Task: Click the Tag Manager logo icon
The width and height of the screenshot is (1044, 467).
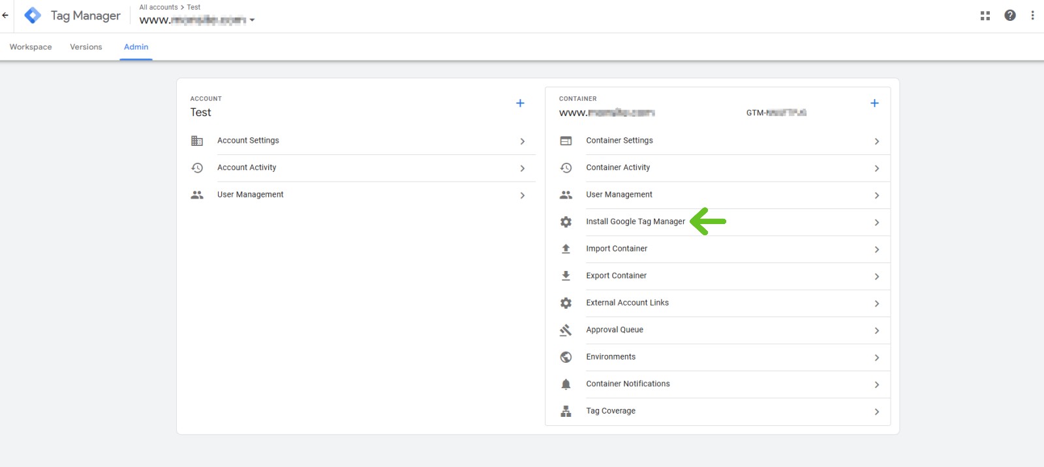Action: (x=33, y=16)
